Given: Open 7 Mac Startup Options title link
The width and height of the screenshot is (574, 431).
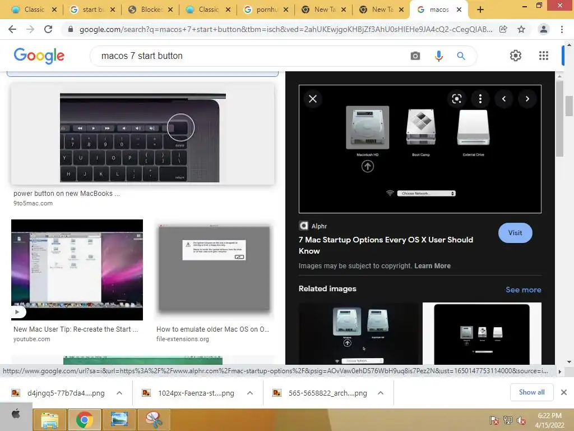Looking at the screenshot, I should tap(386, 245).
